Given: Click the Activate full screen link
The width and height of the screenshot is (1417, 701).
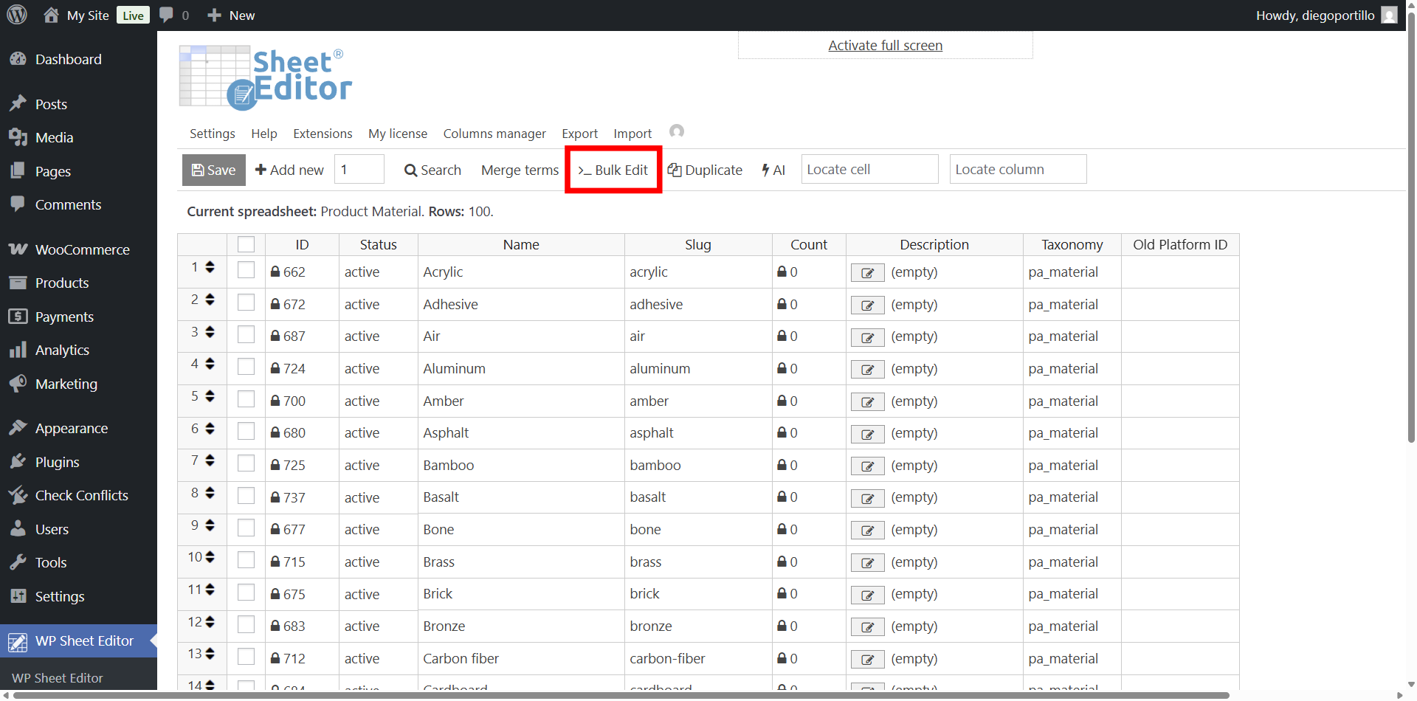Looking at the screenshot, I should (885, 46).
